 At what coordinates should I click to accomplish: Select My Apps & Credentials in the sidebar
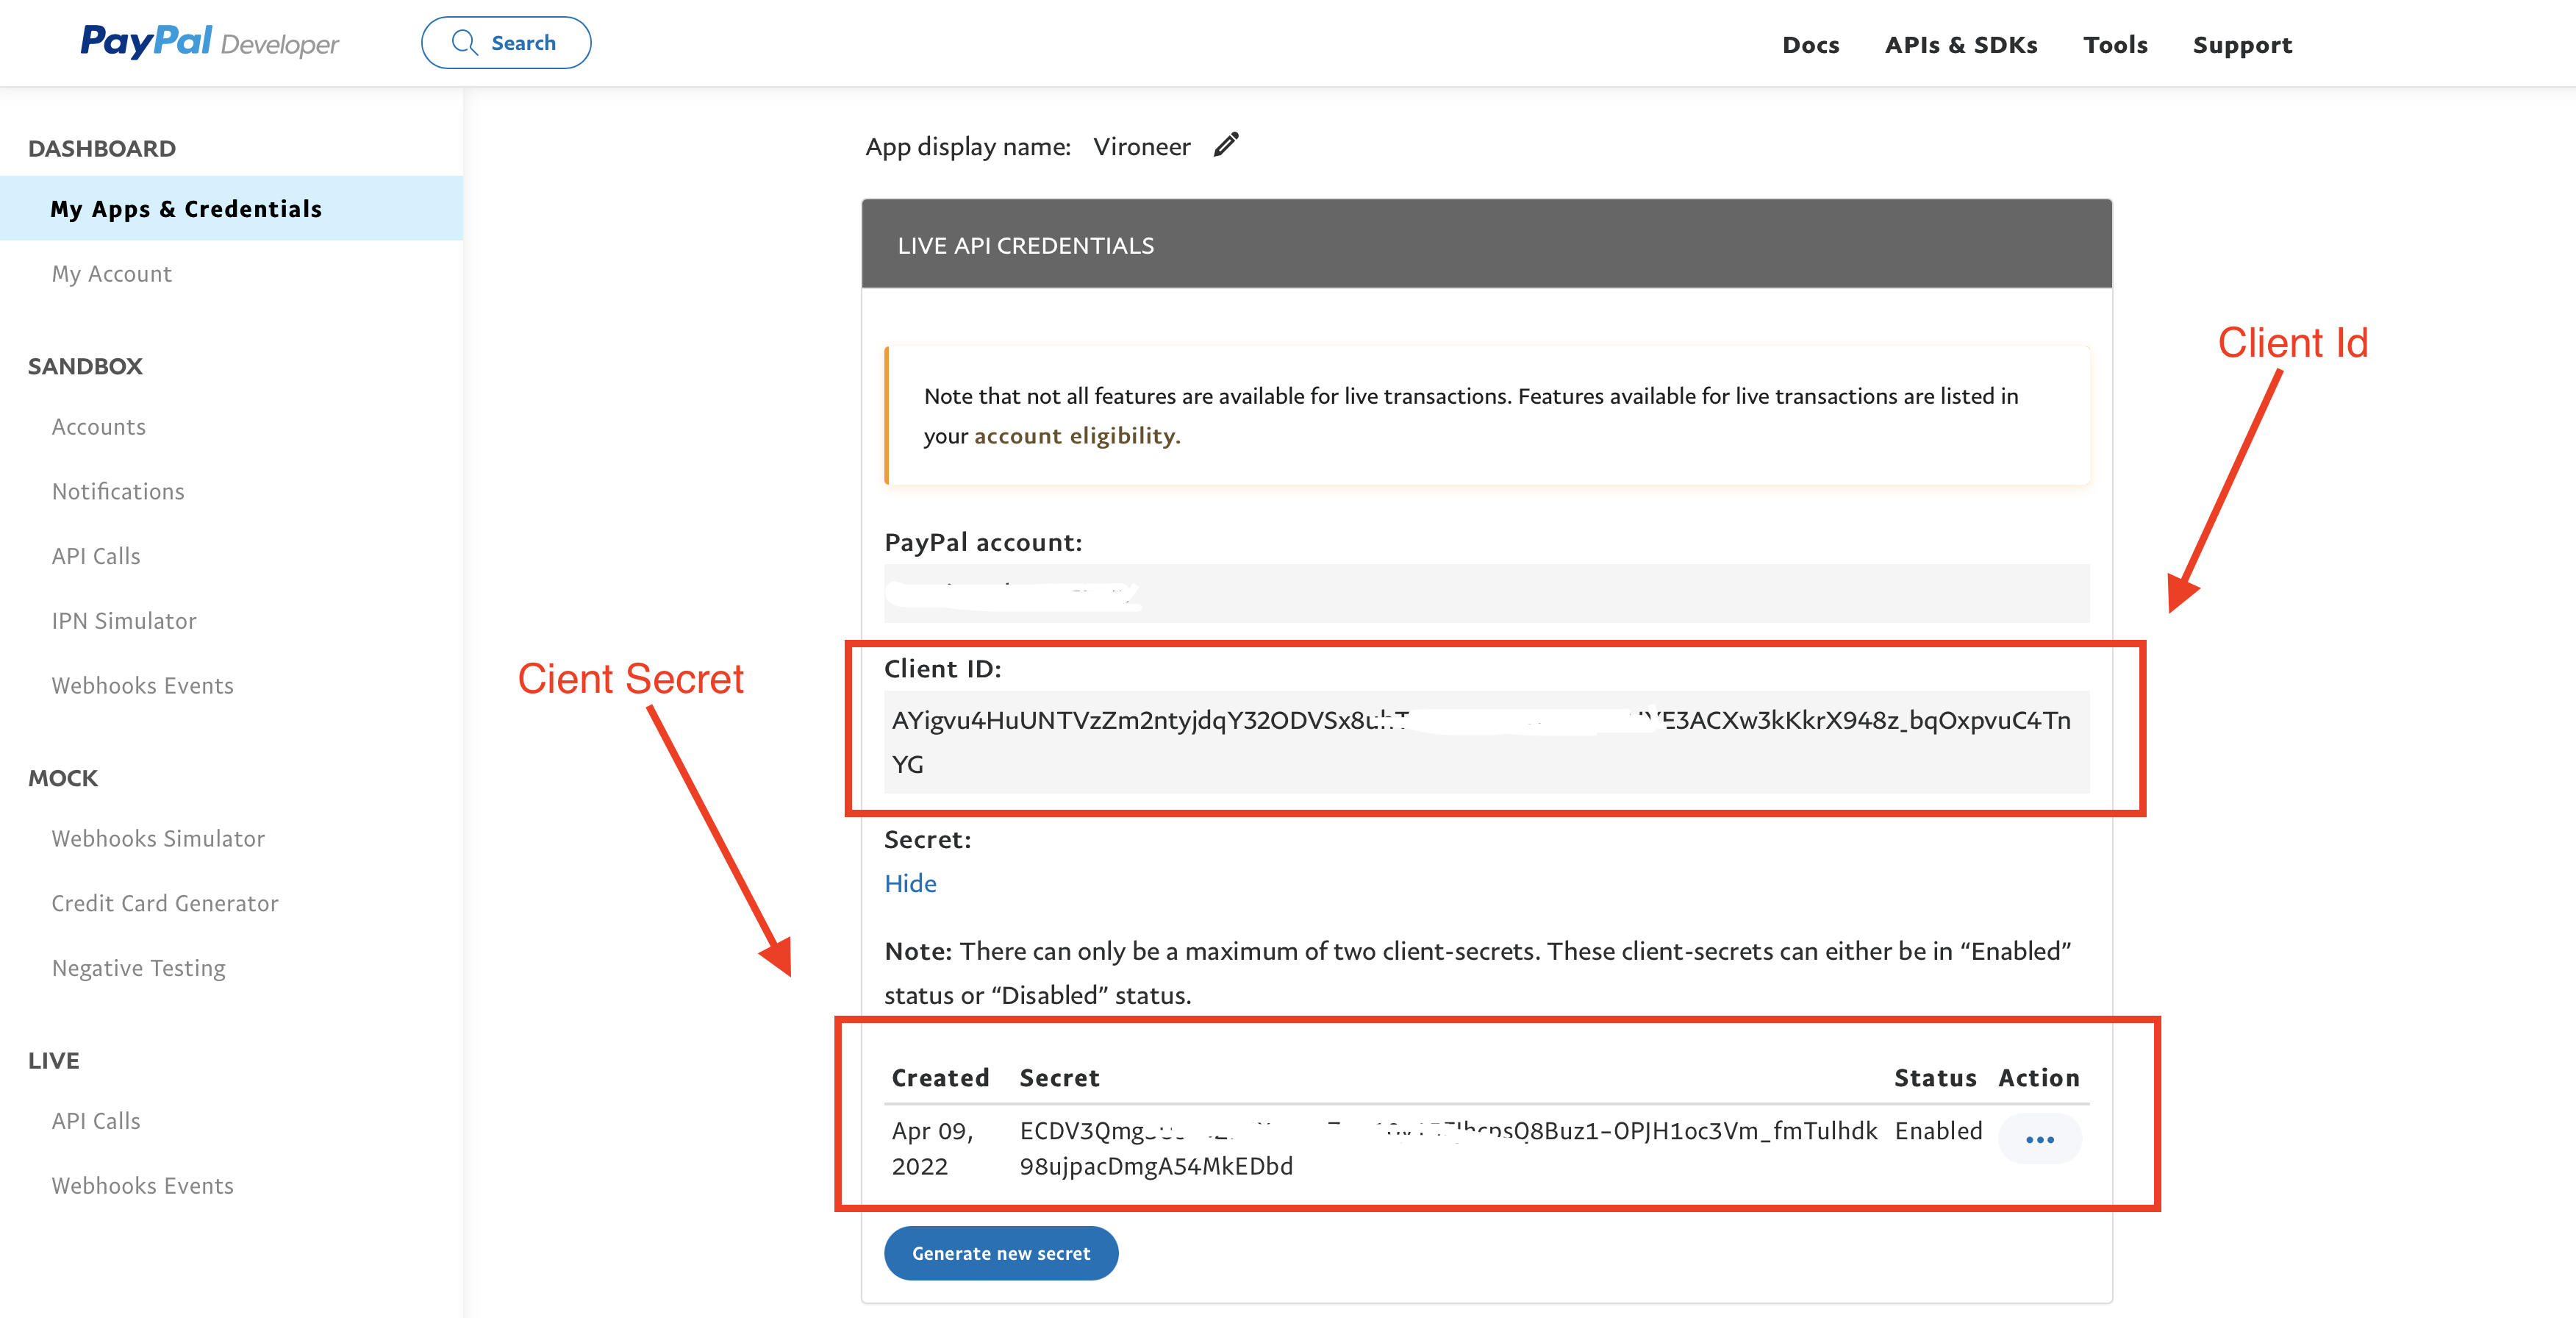coord(186,208)
